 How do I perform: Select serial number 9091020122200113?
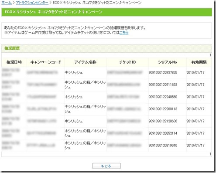[x=163, y=109]
